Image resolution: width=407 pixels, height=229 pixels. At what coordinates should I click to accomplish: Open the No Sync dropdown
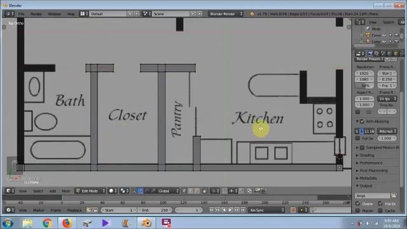point(267,211)
